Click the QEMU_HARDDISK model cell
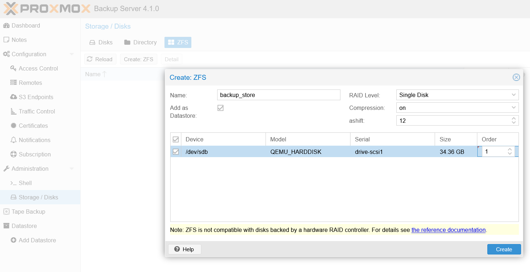Screen dimensions: 530x272 (308, 152)
